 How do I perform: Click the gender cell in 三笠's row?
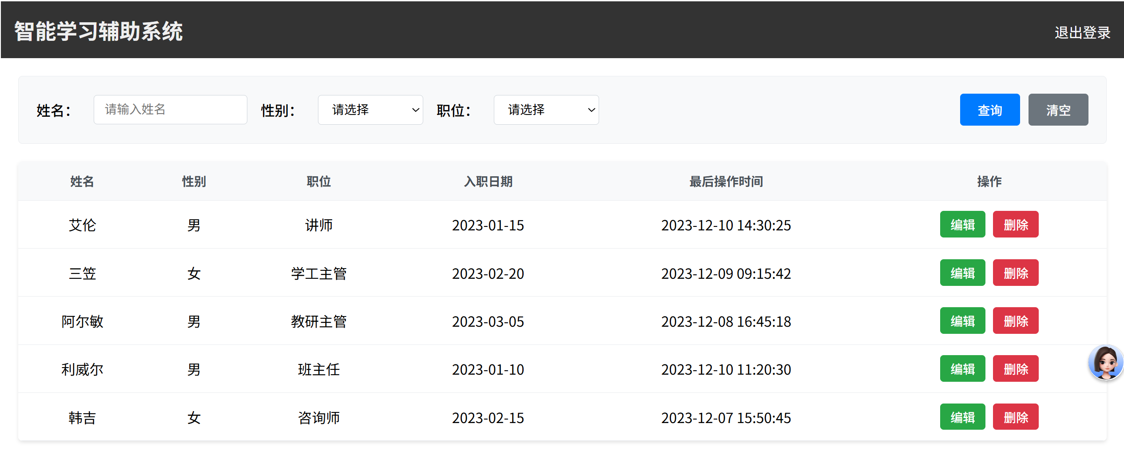(x=194, y=273)
